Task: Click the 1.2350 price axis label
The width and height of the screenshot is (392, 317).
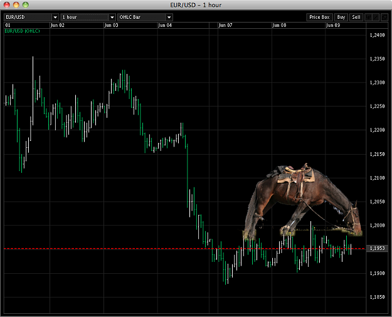Action: coord(377,59)
